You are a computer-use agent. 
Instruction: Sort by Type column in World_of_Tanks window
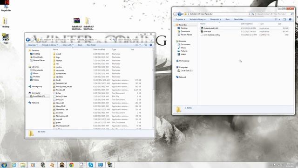pyautogui.click(x=114, y=49)
